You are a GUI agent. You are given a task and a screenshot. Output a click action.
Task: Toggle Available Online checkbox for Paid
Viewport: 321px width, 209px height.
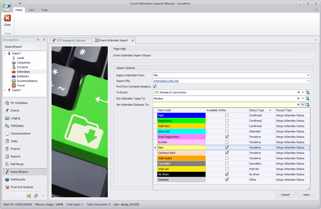pos(227,115)
